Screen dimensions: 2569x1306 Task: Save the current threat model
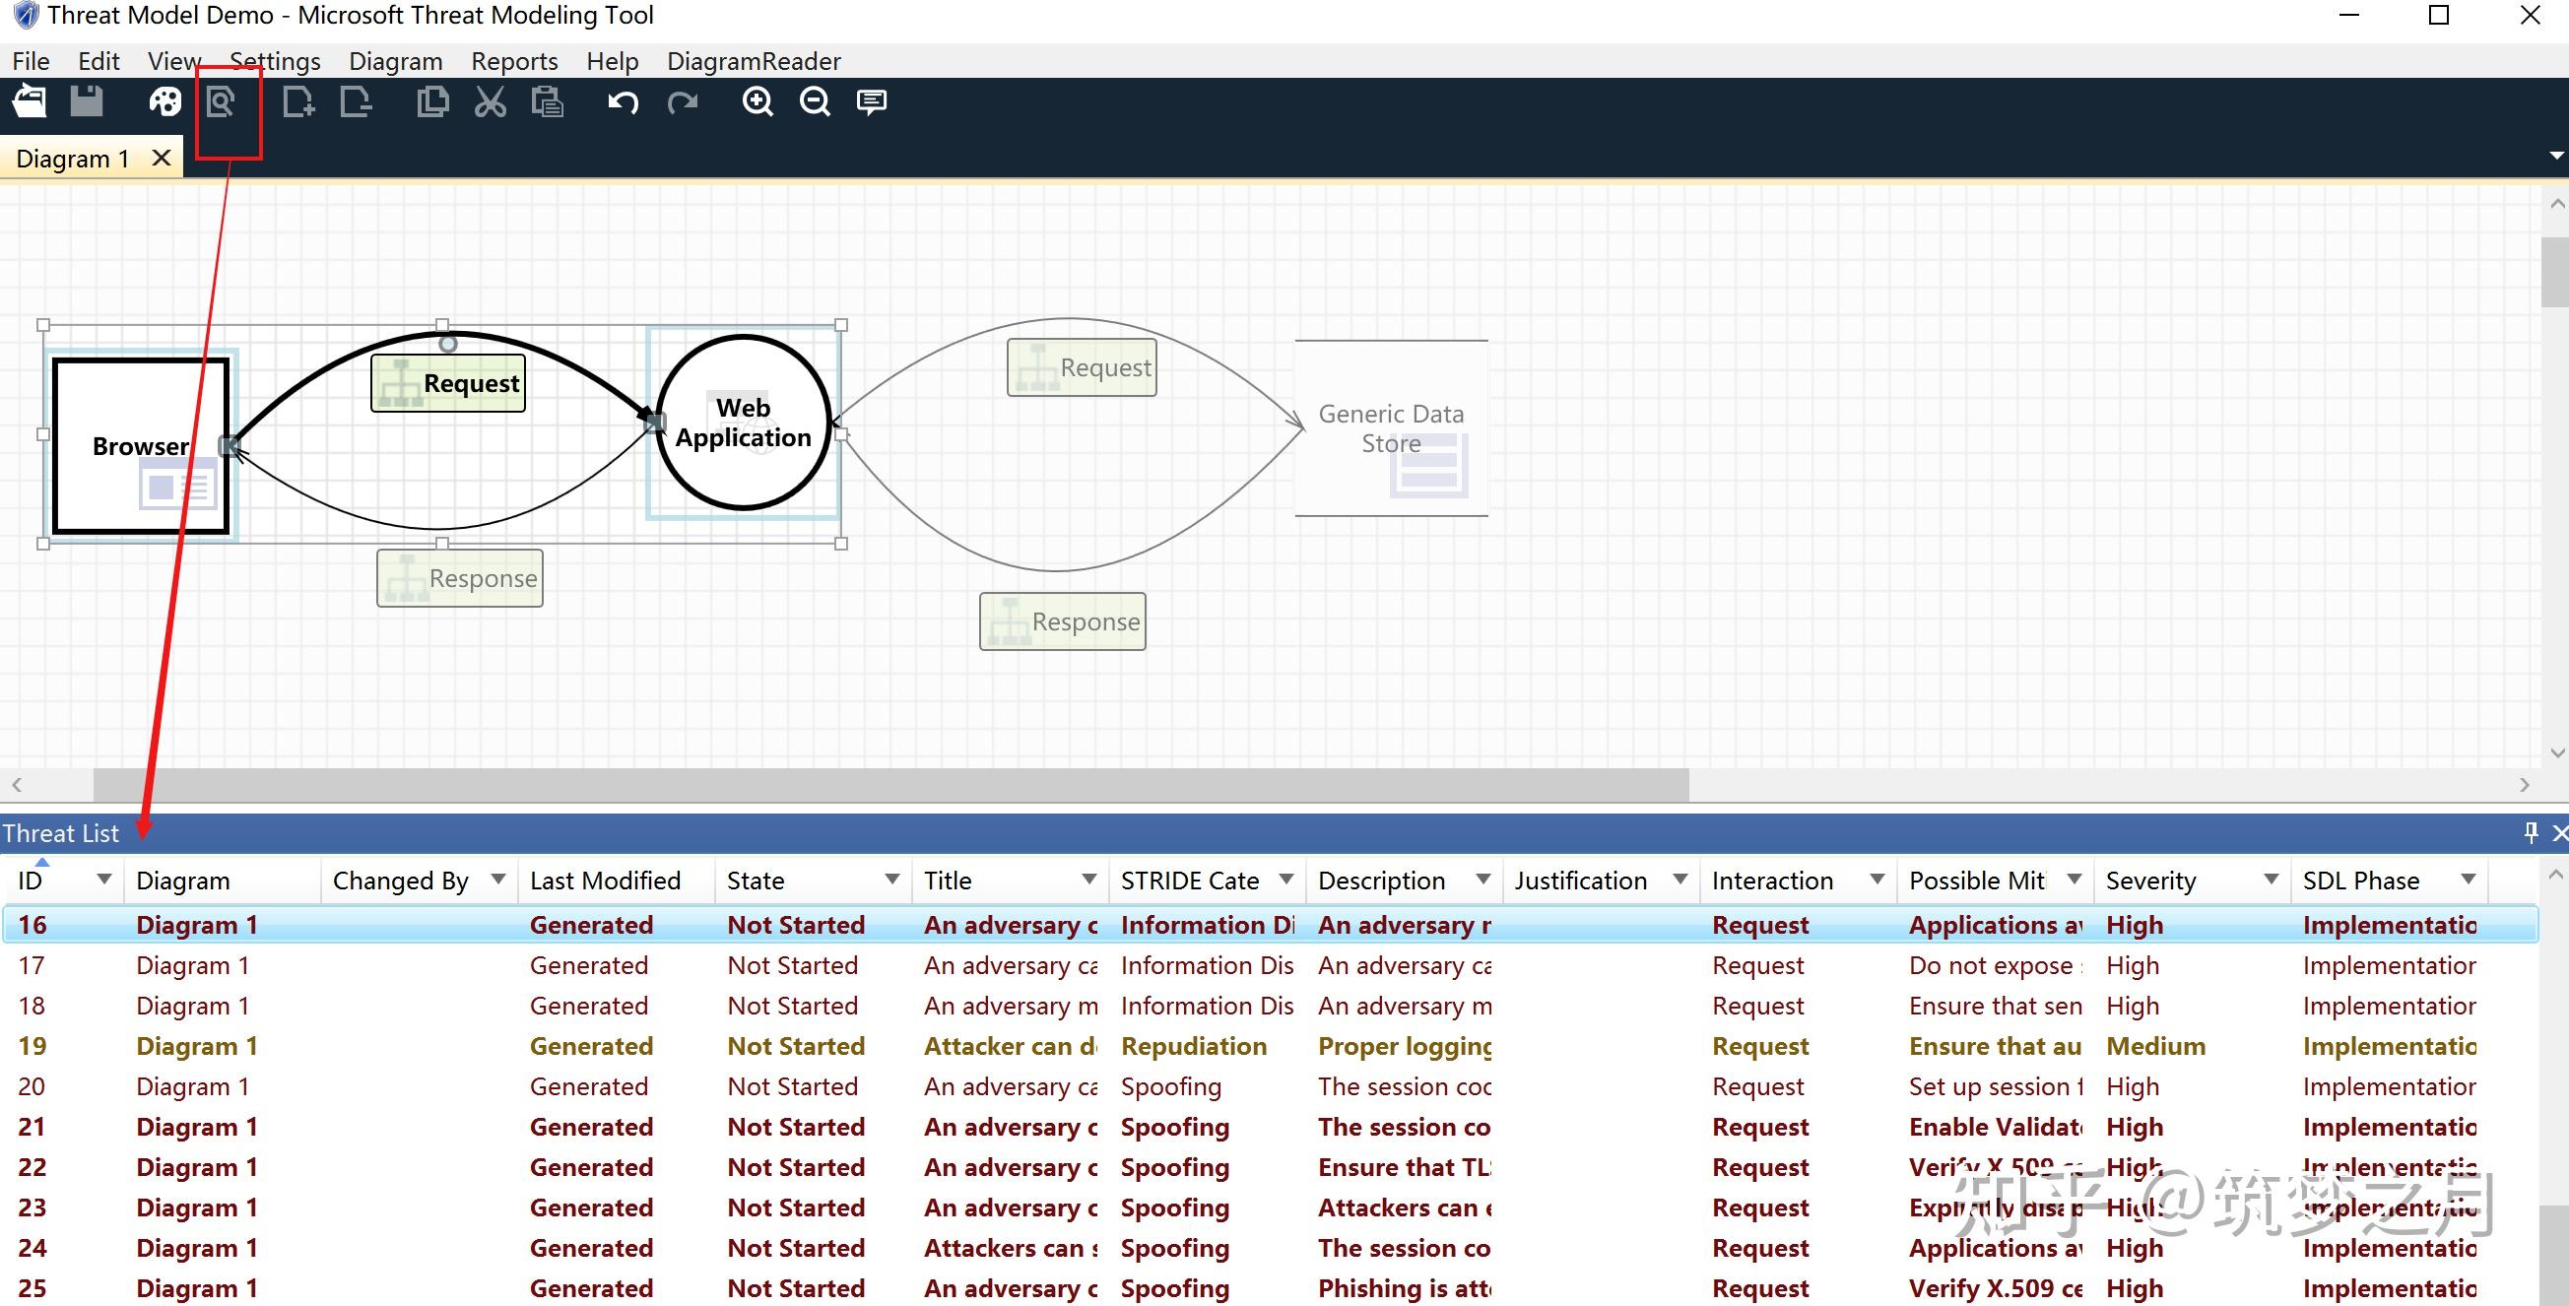coord(87,100)
